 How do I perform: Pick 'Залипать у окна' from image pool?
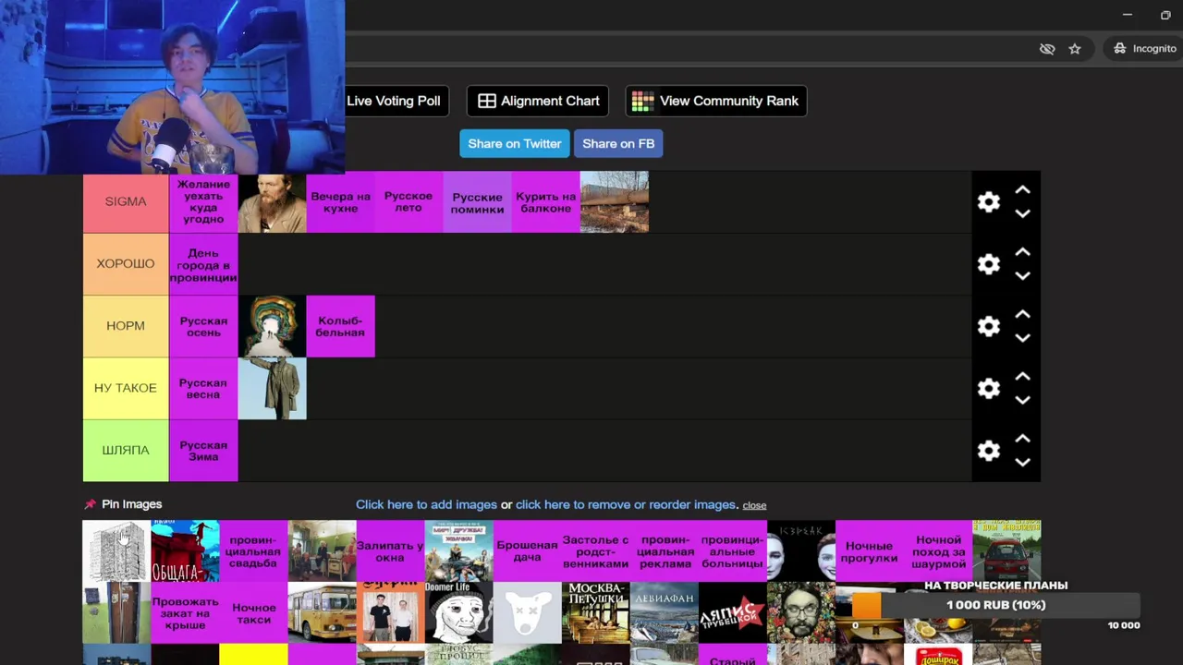point(390,550)
